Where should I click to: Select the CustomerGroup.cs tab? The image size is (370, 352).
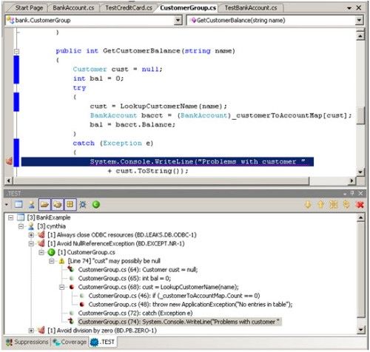(188, 8)
